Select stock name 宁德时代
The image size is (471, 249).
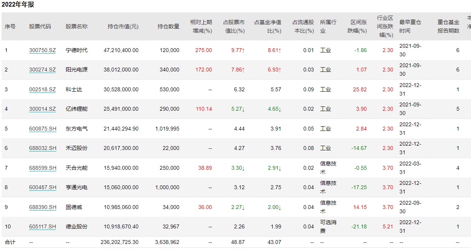tap(77, 50)
